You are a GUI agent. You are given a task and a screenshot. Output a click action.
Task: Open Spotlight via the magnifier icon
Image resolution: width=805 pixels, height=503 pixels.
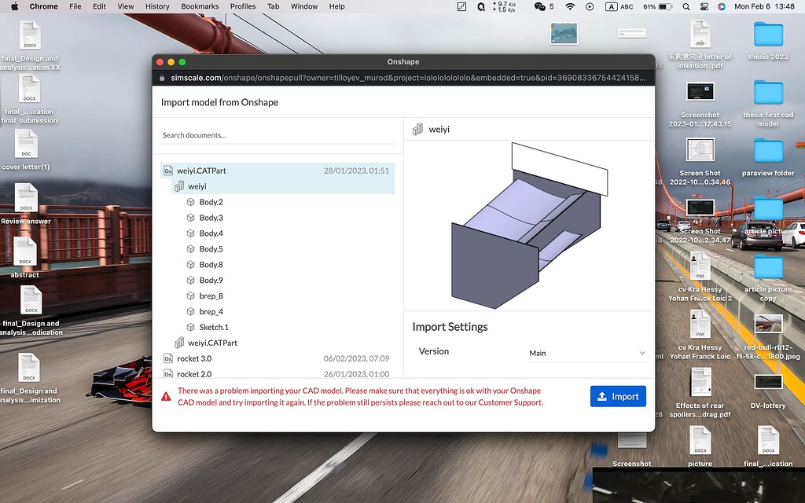pyautogui.click(x=686, y=6)
